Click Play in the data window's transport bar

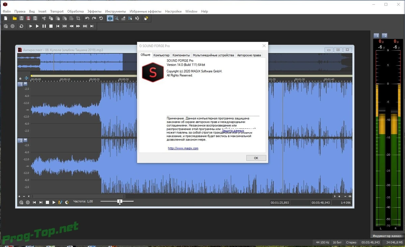pyautogui.click(x=54, y=202)
